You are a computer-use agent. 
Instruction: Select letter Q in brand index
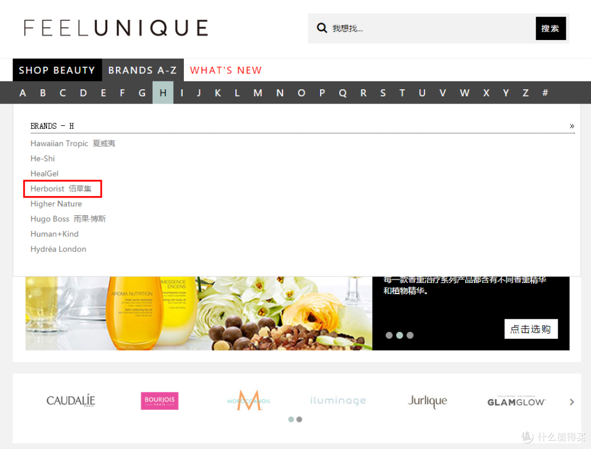pyautogui.click(x=343, y=93)
